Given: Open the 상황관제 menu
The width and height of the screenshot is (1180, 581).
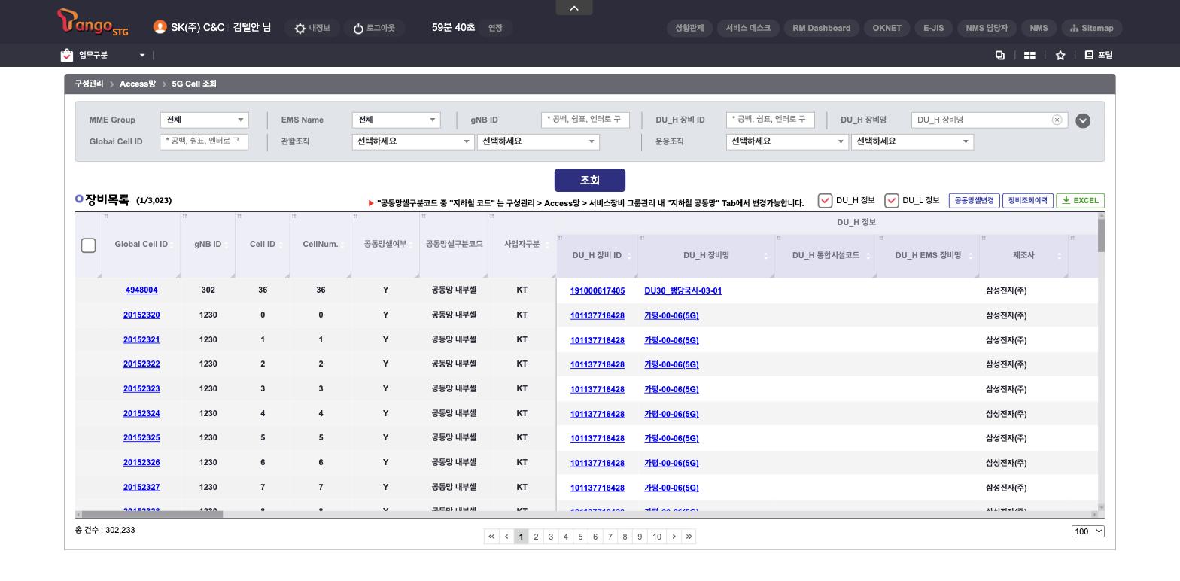Looking at the screenshot, I should [689, 28].
